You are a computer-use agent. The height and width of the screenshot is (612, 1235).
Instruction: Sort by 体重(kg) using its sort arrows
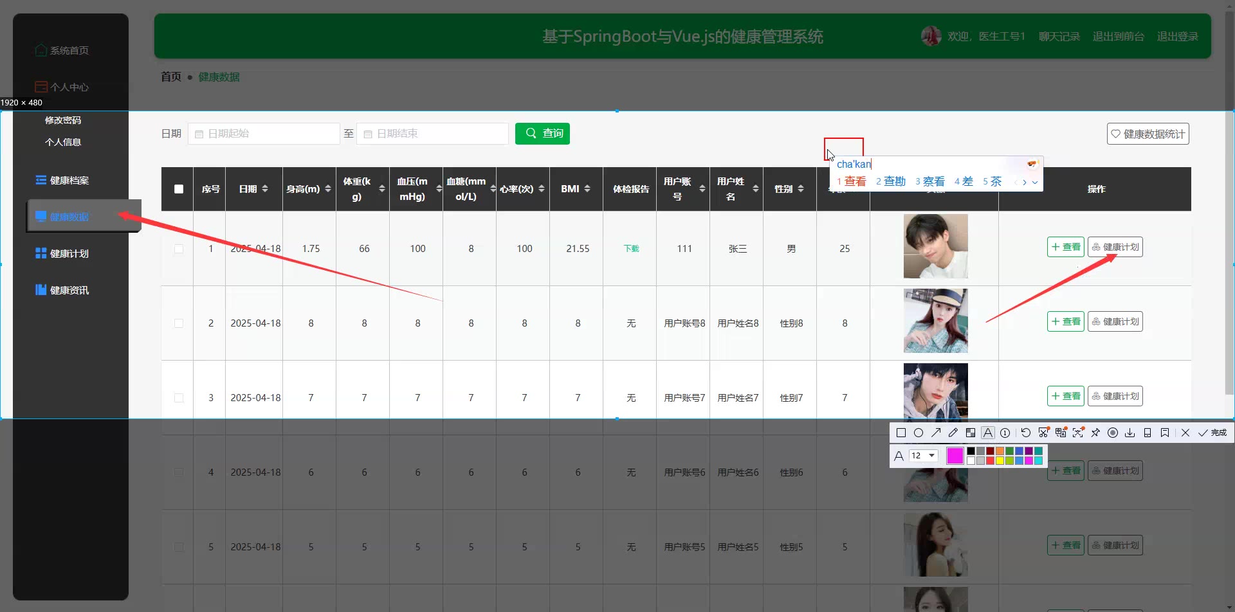click(x=382, y=189)
